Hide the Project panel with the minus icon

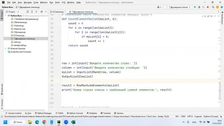pyautogui.click(x=46, y=12)
